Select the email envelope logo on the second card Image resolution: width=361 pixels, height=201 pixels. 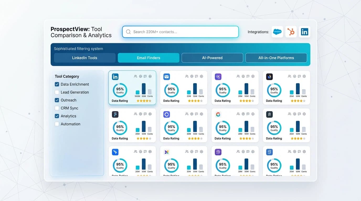(167, 76)
